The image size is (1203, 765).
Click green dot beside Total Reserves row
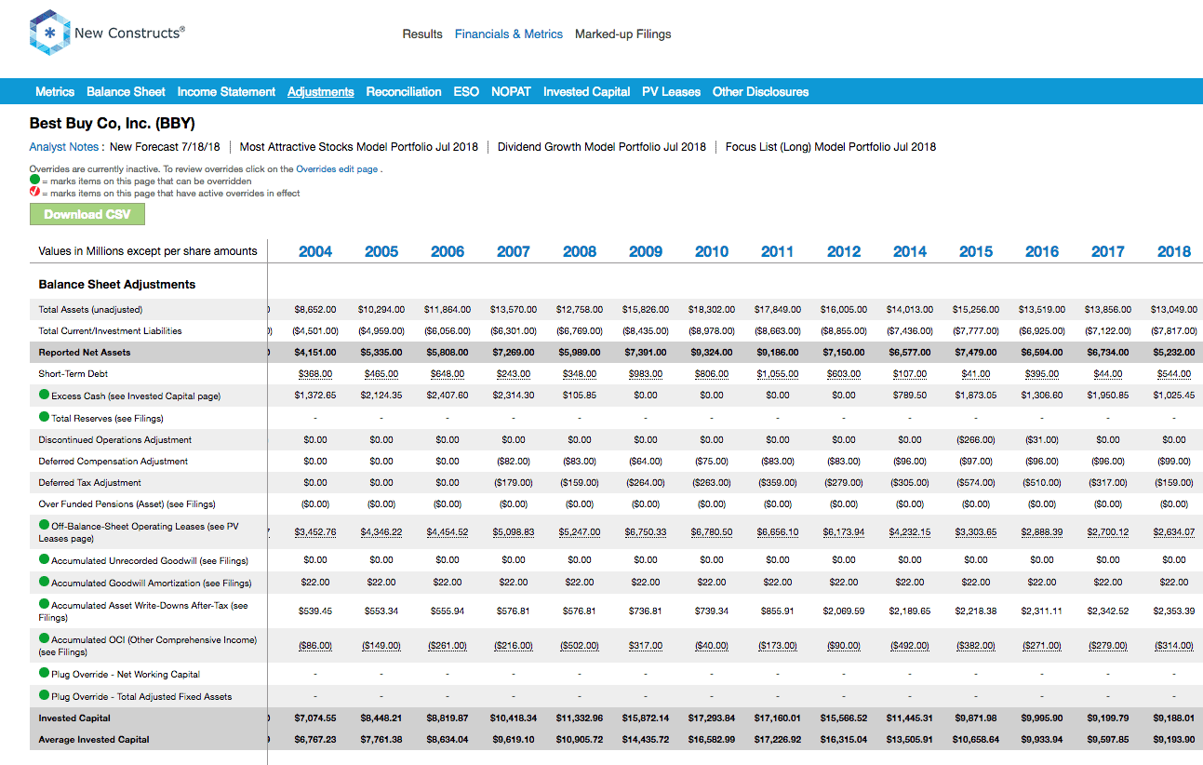tap(44, 418)
